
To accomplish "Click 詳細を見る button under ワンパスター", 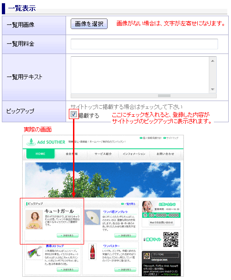I will point(125,269).
